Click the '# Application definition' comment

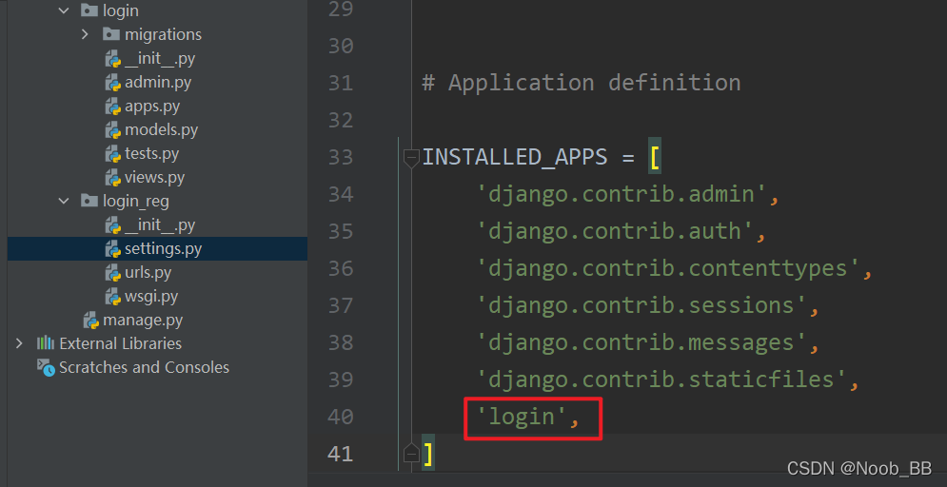tap(581, 83)
